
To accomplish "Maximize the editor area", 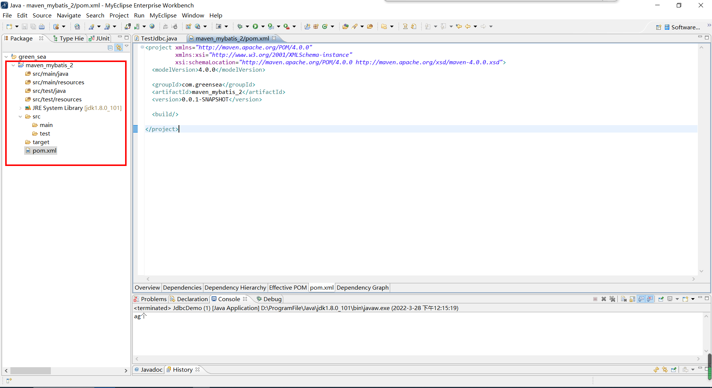I will click(x=707, y=37).
